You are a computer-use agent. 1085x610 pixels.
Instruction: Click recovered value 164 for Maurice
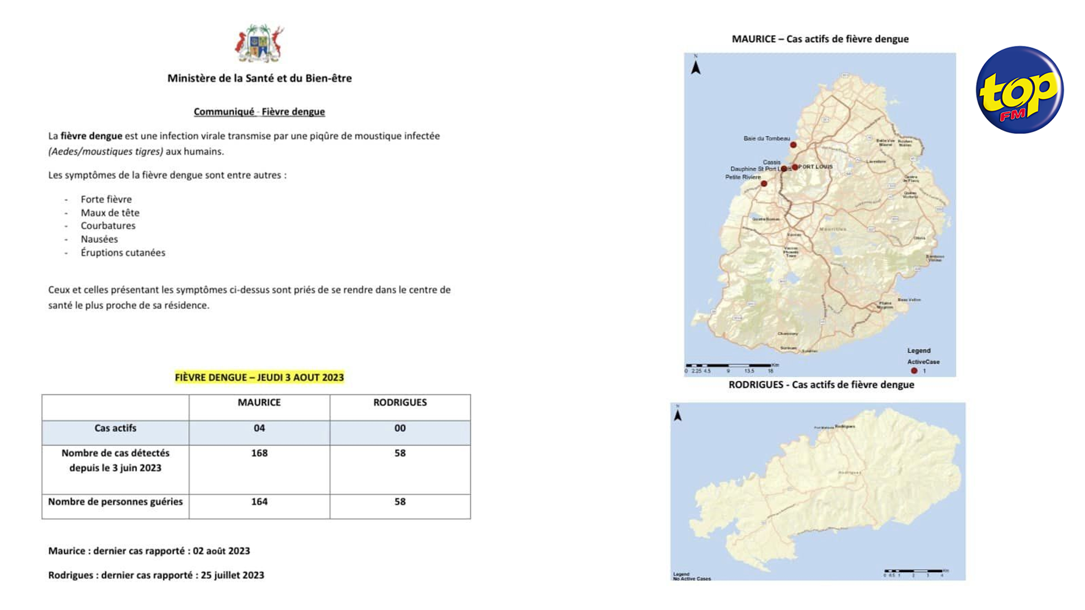pyautogui.click(x=259, y=502)
